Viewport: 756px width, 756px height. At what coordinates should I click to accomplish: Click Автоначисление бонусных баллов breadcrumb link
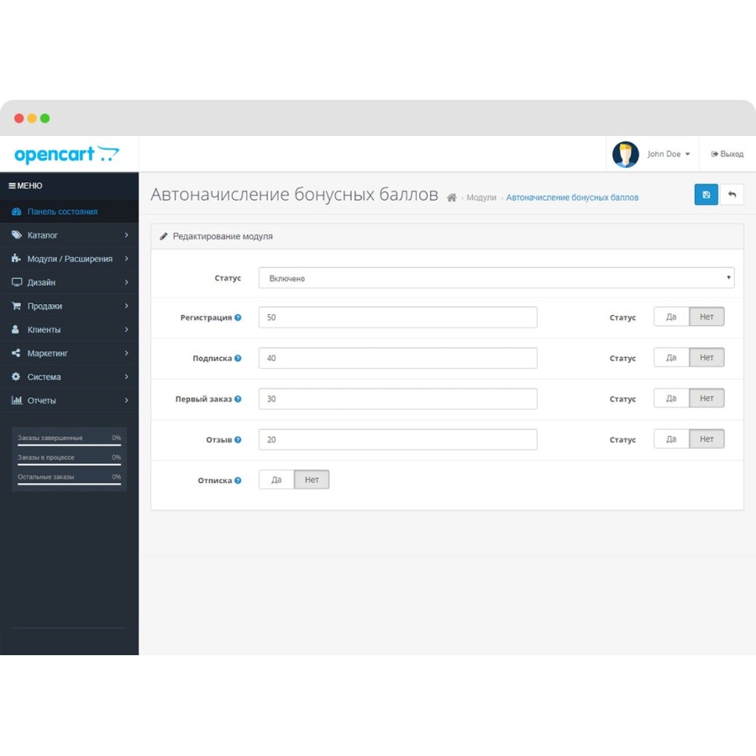[572, 197]
